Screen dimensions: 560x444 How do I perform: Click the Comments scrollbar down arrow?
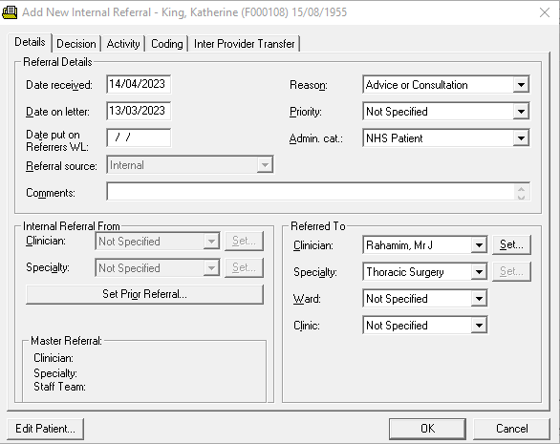(x=521, y=197)
